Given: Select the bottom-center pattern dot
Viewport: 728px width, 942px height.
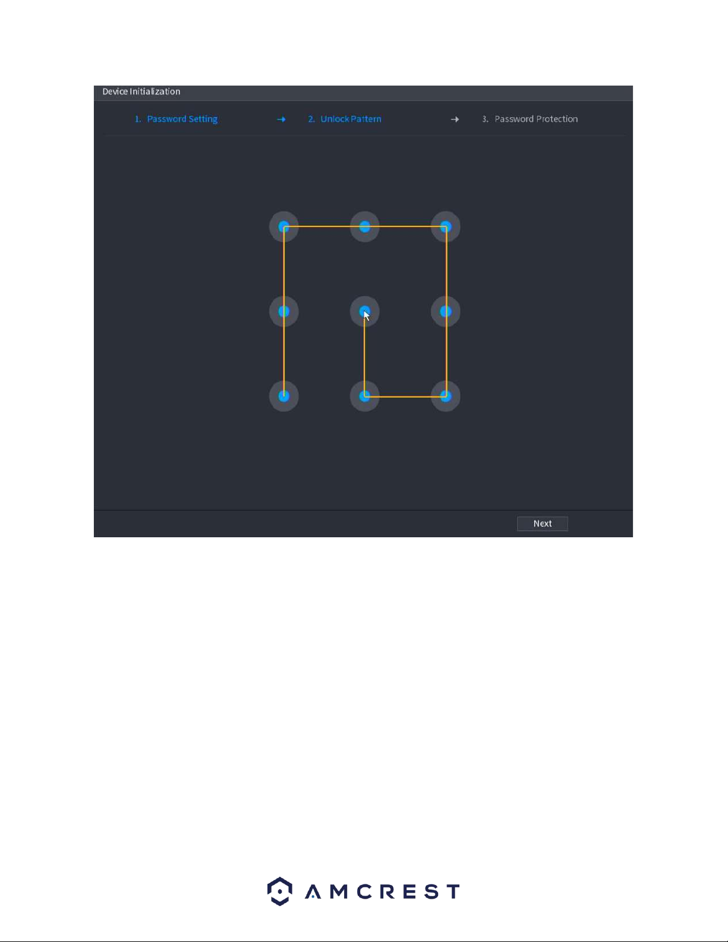Looking at the screenshot, I should pyautogui.click(x=364, y=396).
